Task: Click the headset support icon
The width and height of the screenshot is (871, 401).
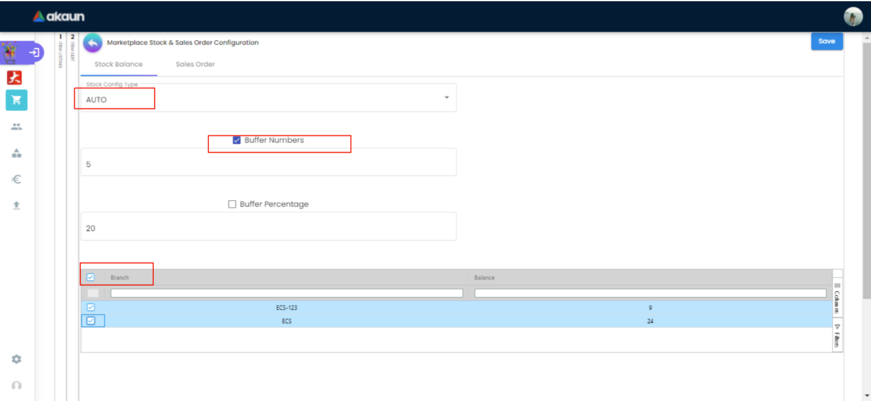Action: click(x=16, y=385)
